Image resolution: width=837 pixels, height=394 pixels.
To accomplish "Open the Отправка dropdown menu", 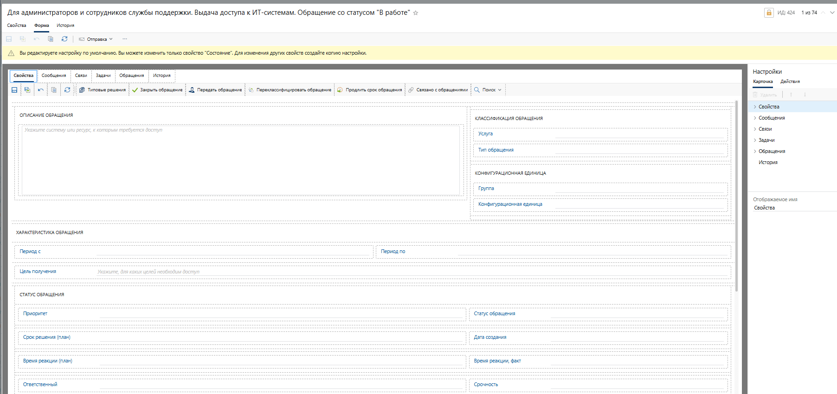I will (x=96, y=39).
